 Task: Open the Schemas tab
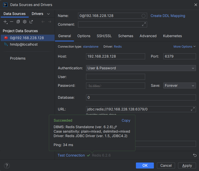coord(126,36)
